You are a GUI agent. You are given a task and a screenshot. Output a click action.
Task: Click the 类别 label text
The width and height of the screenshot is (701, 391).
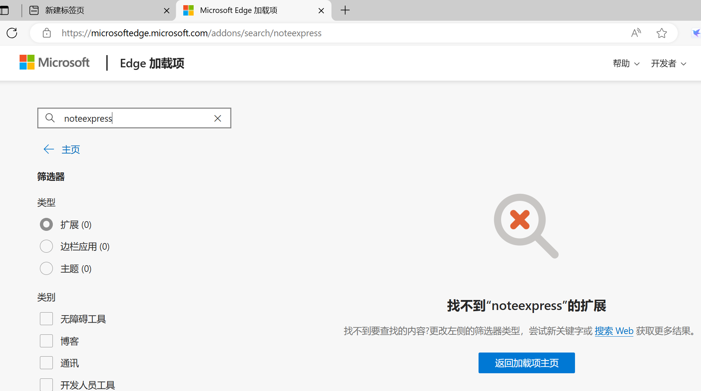click(x=46, y=297)
